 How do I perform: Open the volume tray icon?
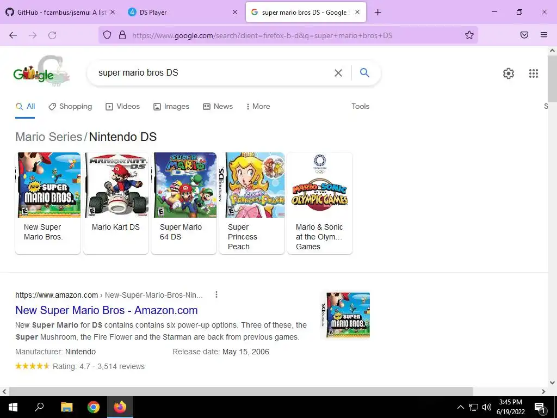tap(487, 407)
